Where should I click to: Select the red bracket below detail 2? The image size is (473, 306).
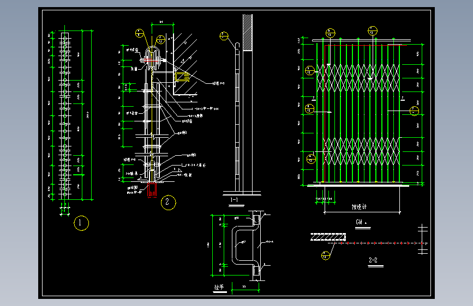tap(152, 190)
